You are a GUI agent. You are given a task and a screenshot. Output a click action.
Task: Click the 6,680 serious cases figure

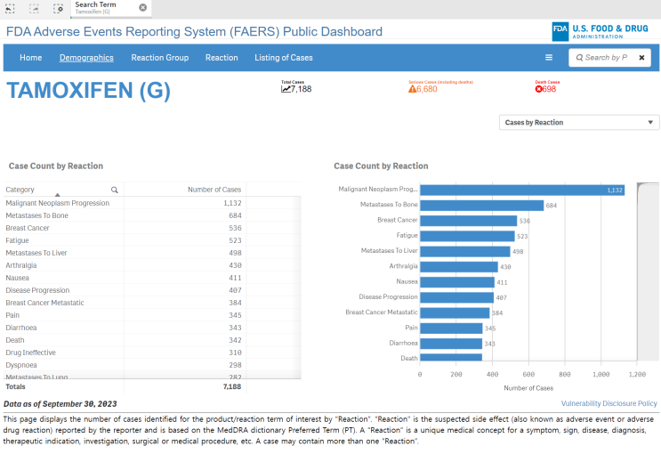(x=427, y=89)
